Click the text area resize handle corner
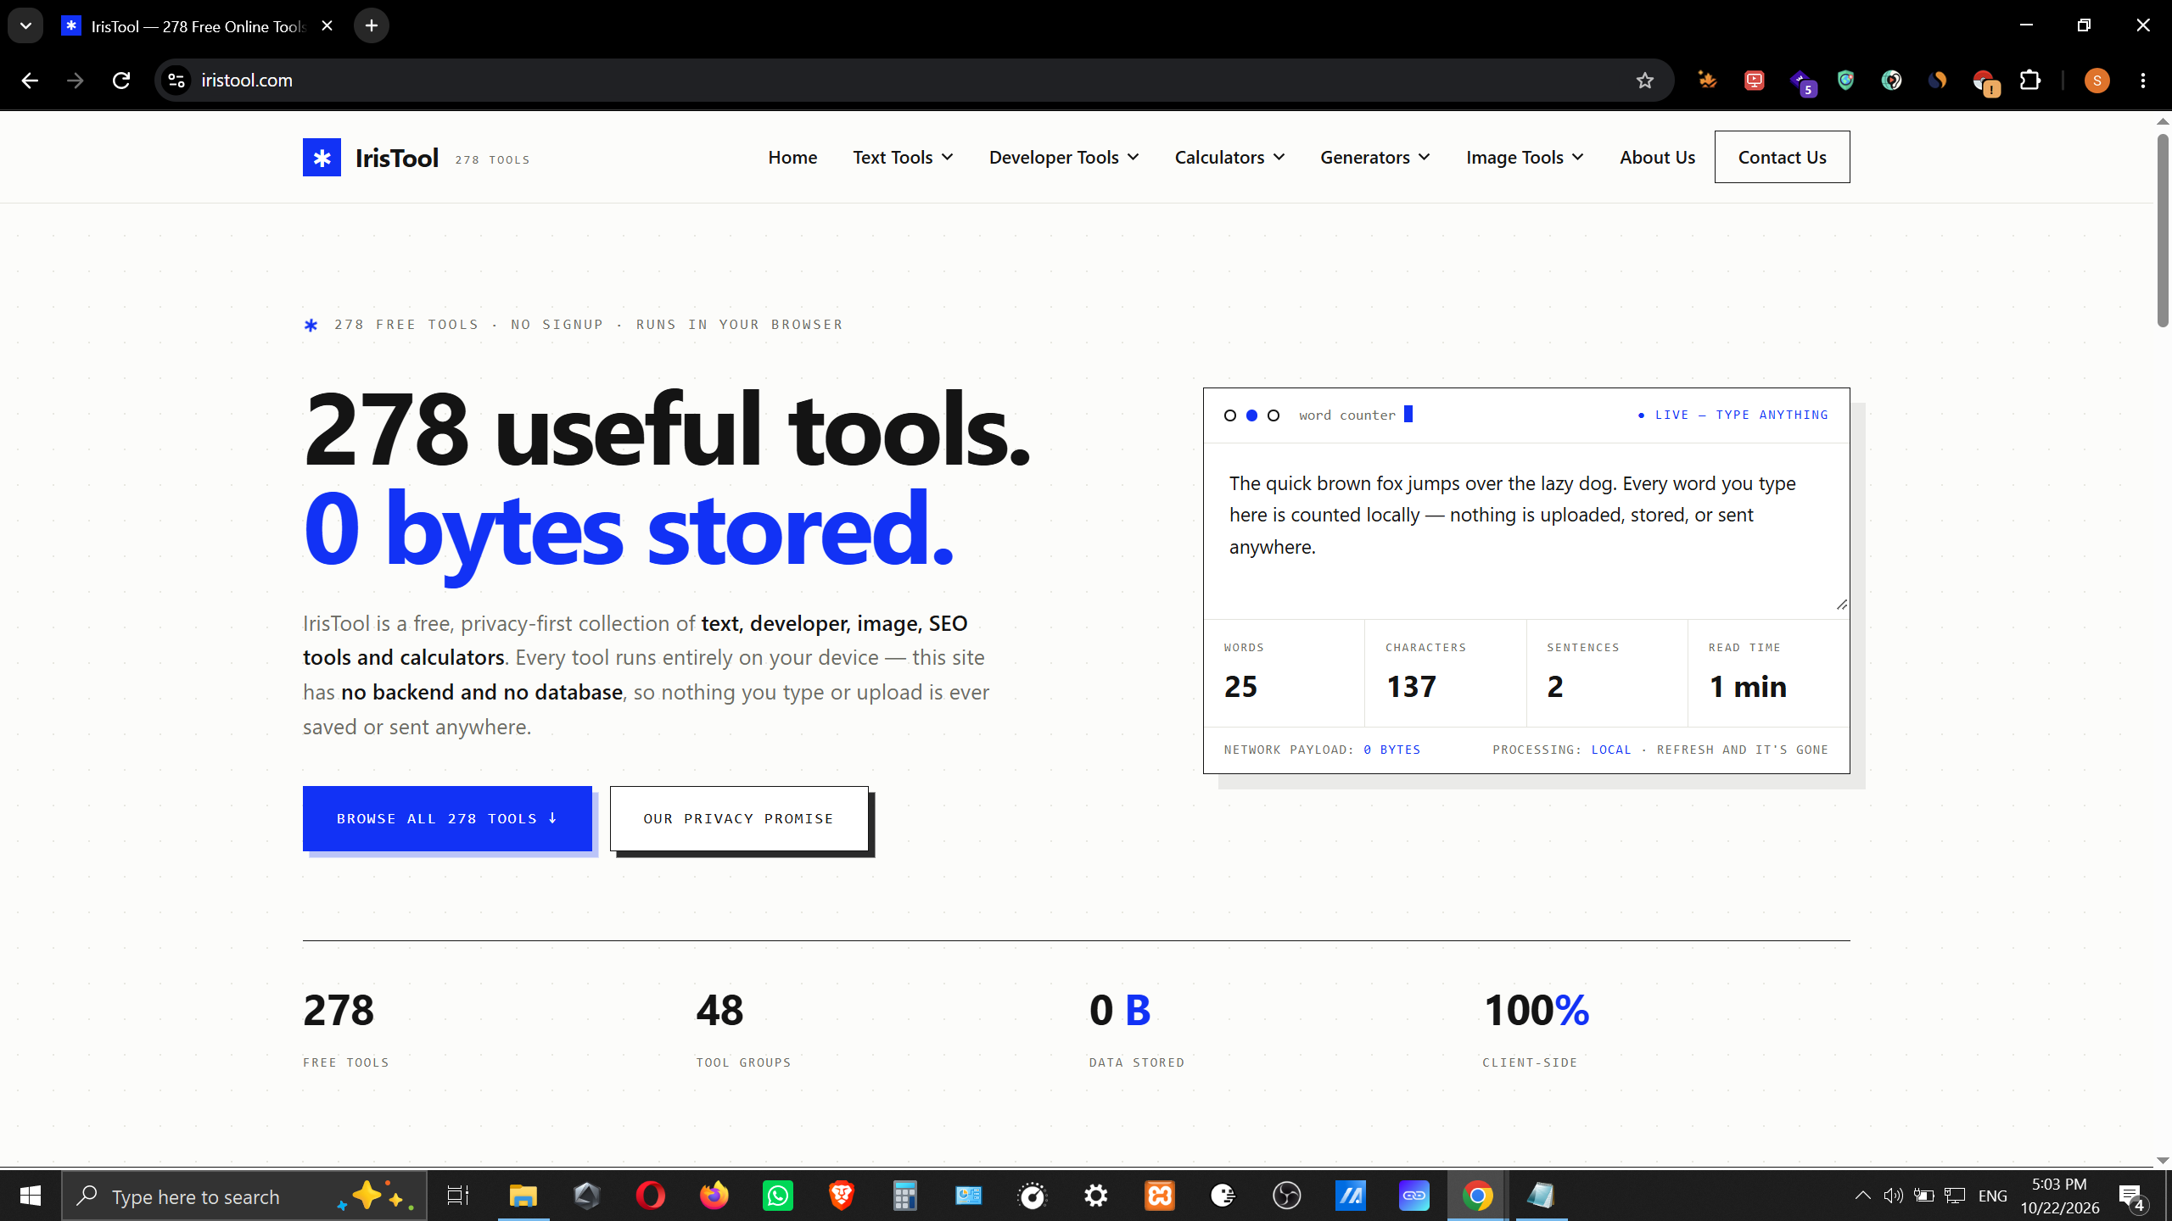This screenshot has height=1221, width=2172. (1841, 605)
